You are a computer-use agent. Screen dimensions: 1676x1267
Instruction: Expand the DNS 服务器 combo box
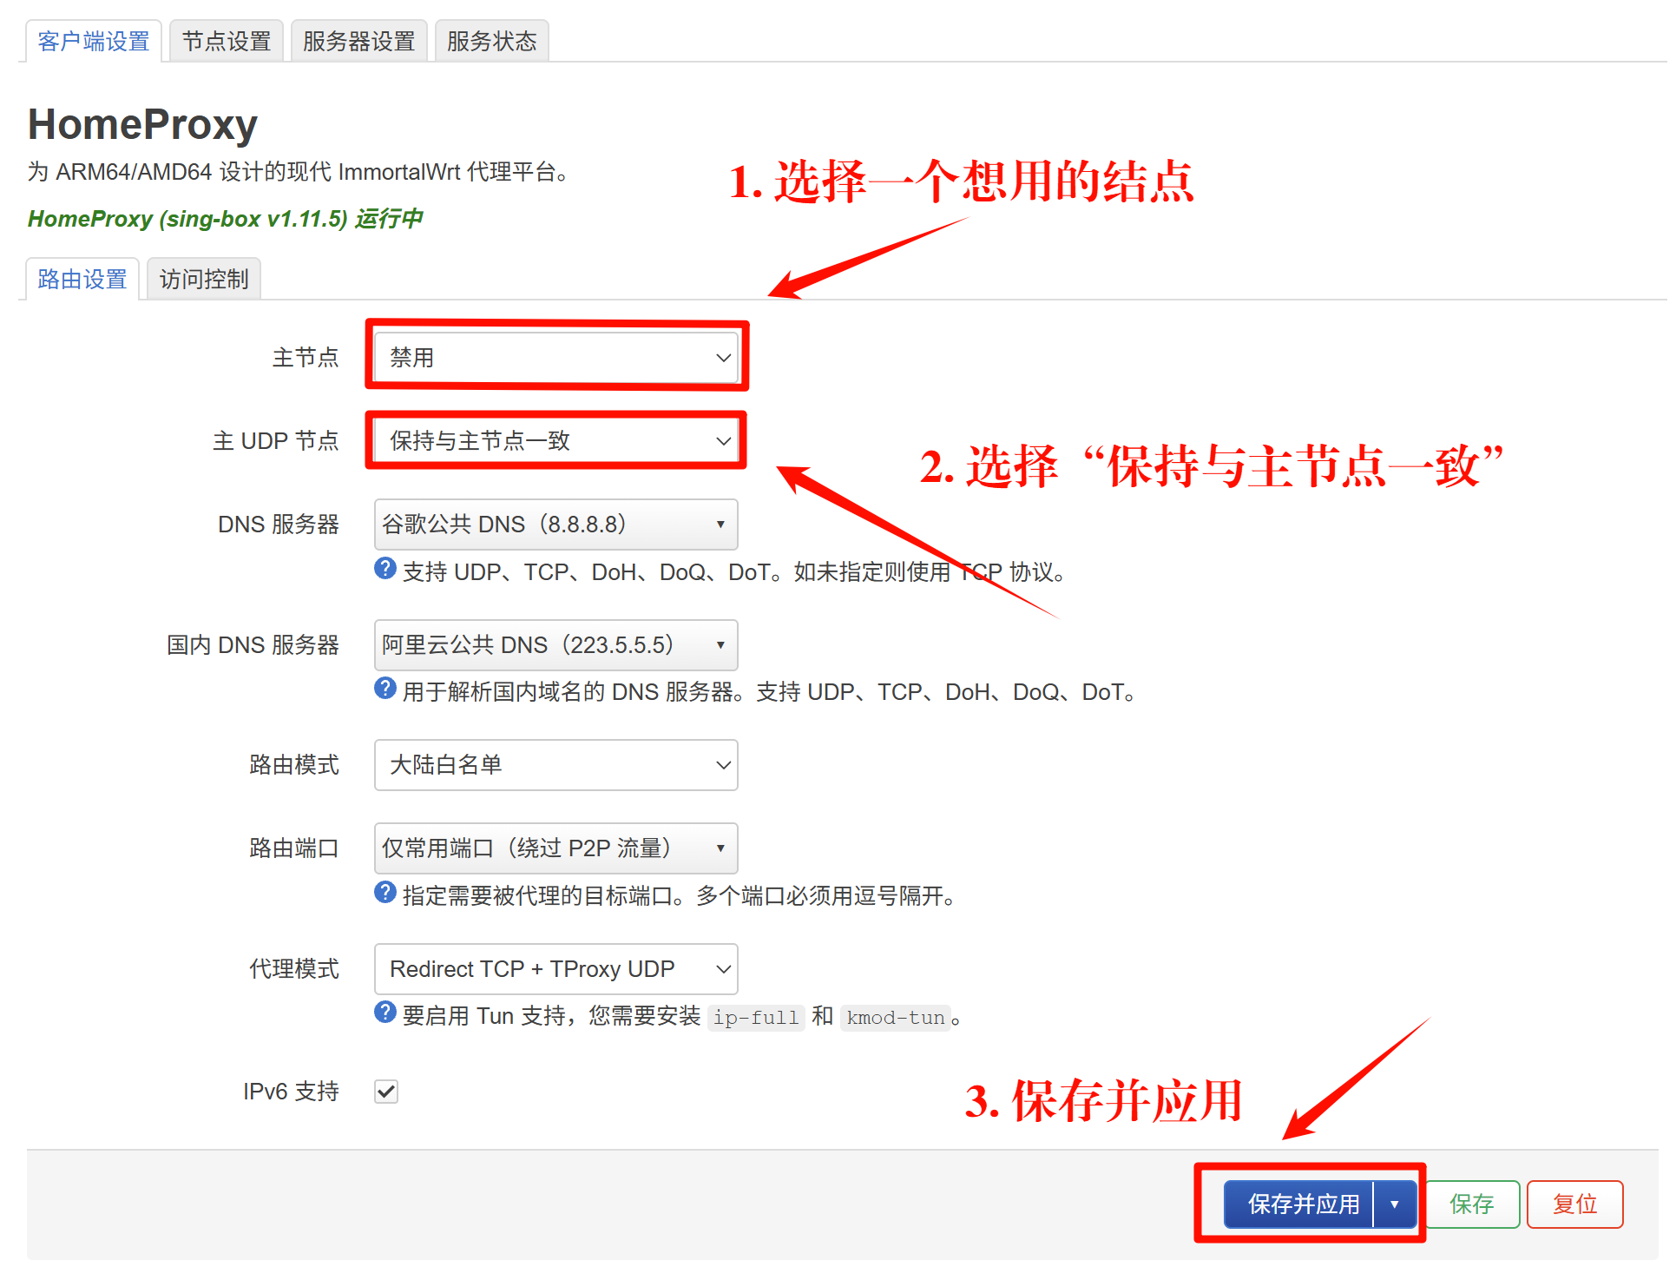555,525
